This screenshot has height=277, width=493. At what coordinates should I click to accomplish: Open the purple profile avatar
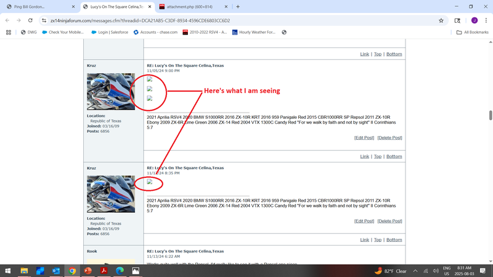click(x=475, y=20)
